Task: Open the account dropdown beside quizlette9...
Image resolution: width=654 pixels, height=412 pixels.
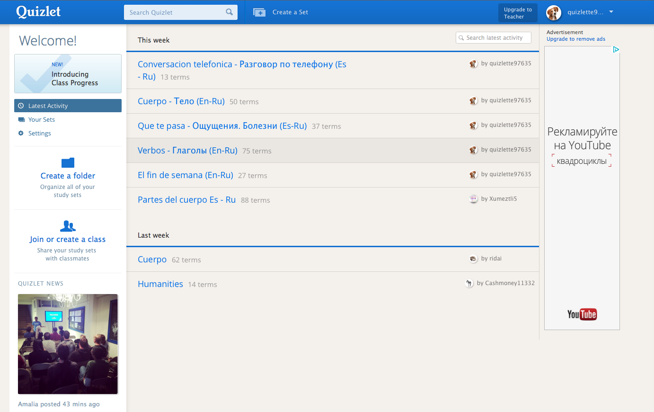Action: pos(610,12)
